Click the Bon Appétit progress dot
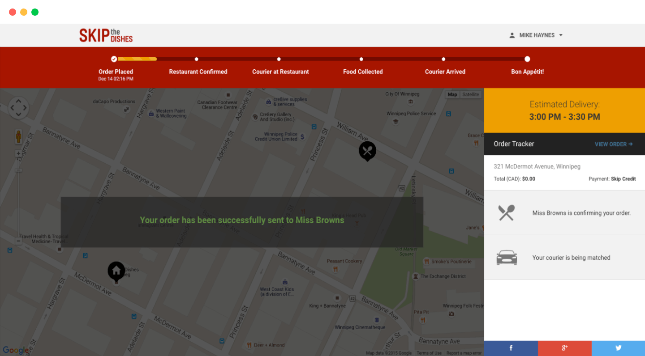 (x=527, y=59)
